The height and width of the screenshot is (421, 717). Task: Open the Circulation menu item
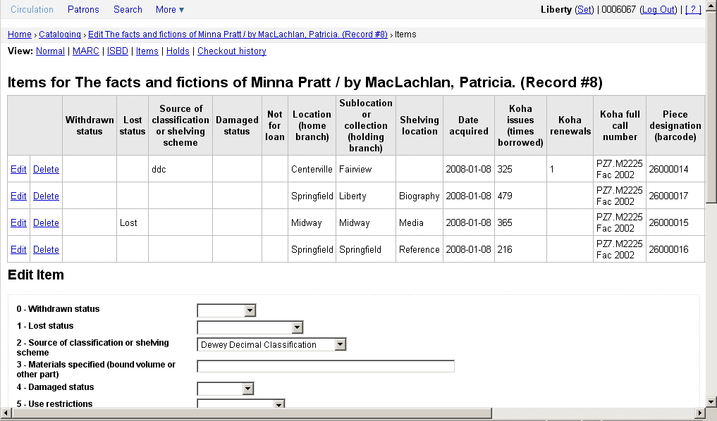32,9
